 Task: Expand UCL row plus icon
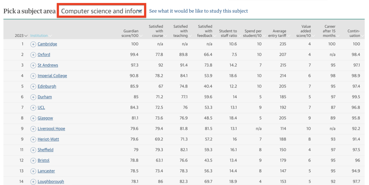tap(33, 108)
